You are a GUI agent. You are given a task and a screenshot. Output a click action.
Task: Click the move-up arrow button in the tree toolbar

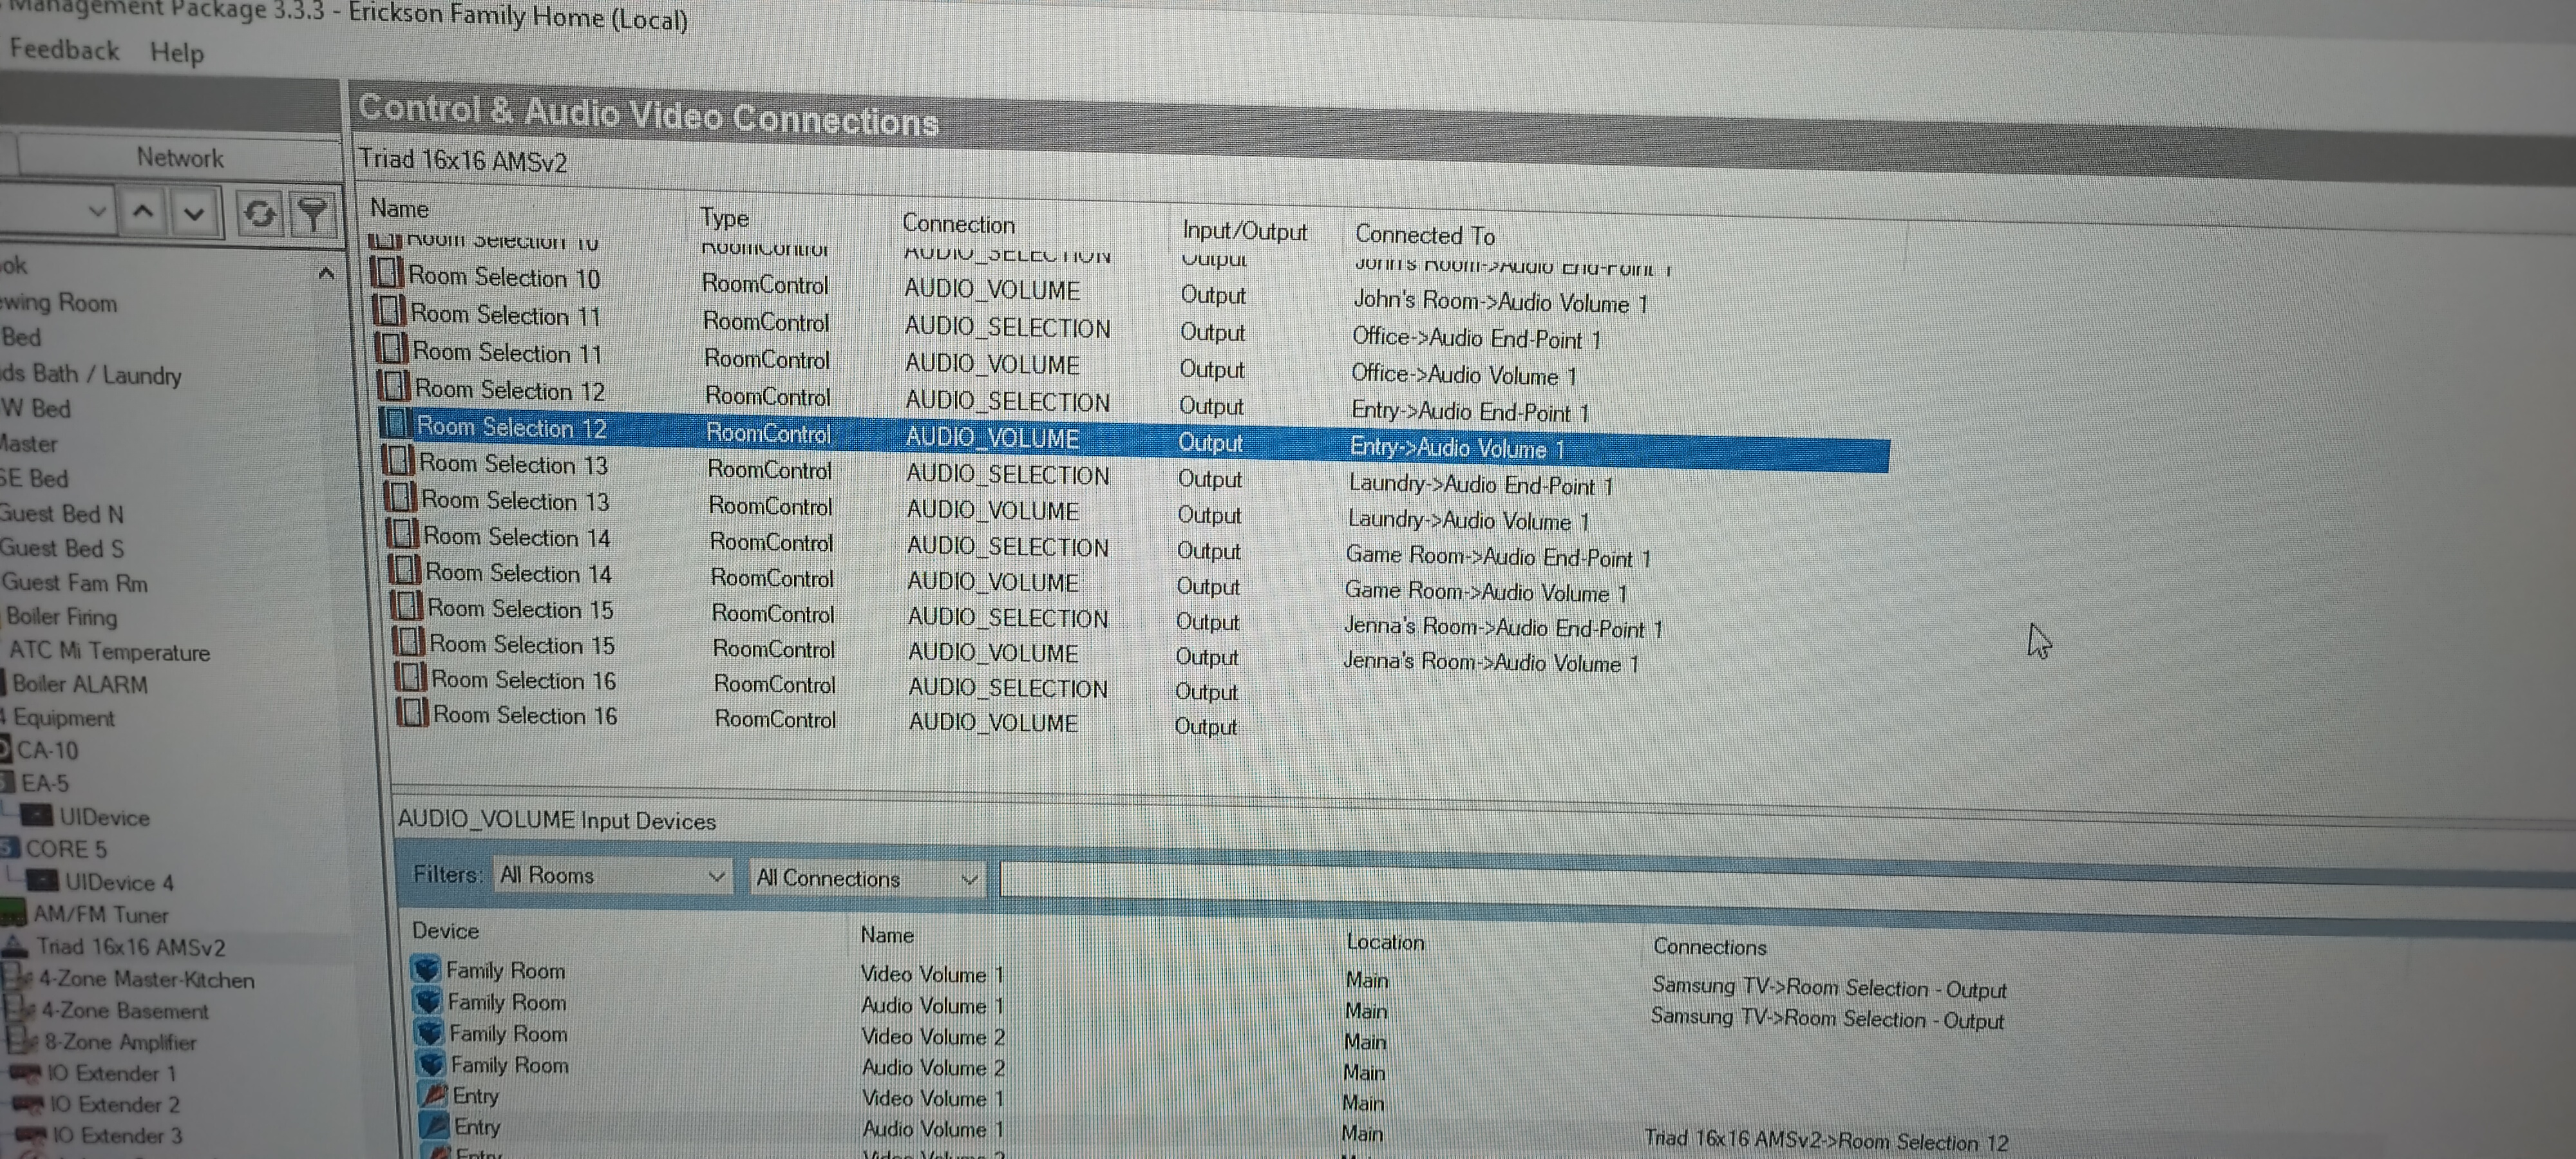point(143,212)
